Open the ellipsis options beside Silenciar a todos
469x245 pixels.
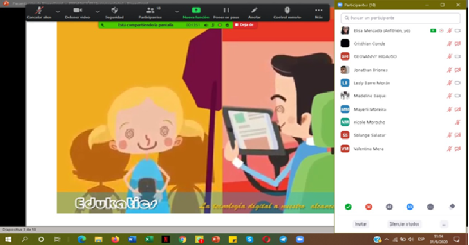pyautogui.click(x=444, y=225)
